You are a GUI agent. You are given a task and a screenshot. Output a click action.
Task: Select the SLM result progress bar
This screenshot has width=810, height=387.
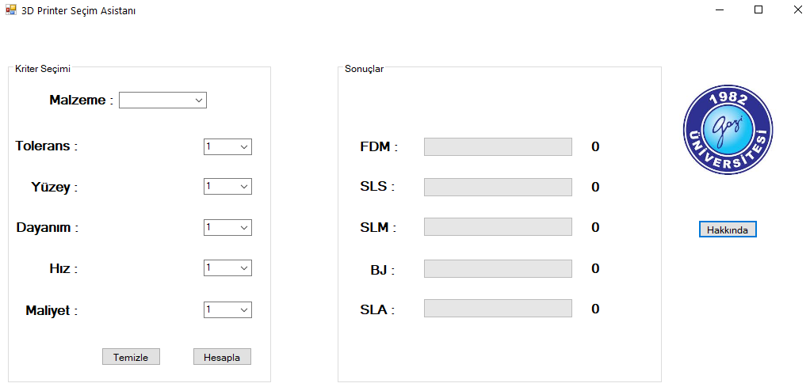point(498,227)
